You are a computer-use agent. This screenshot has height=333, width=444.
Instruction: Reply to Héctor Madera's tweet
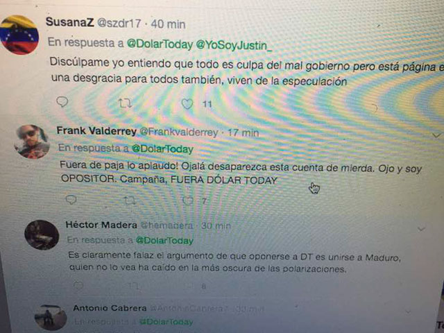pyautogui.click(x=78, y=285)
